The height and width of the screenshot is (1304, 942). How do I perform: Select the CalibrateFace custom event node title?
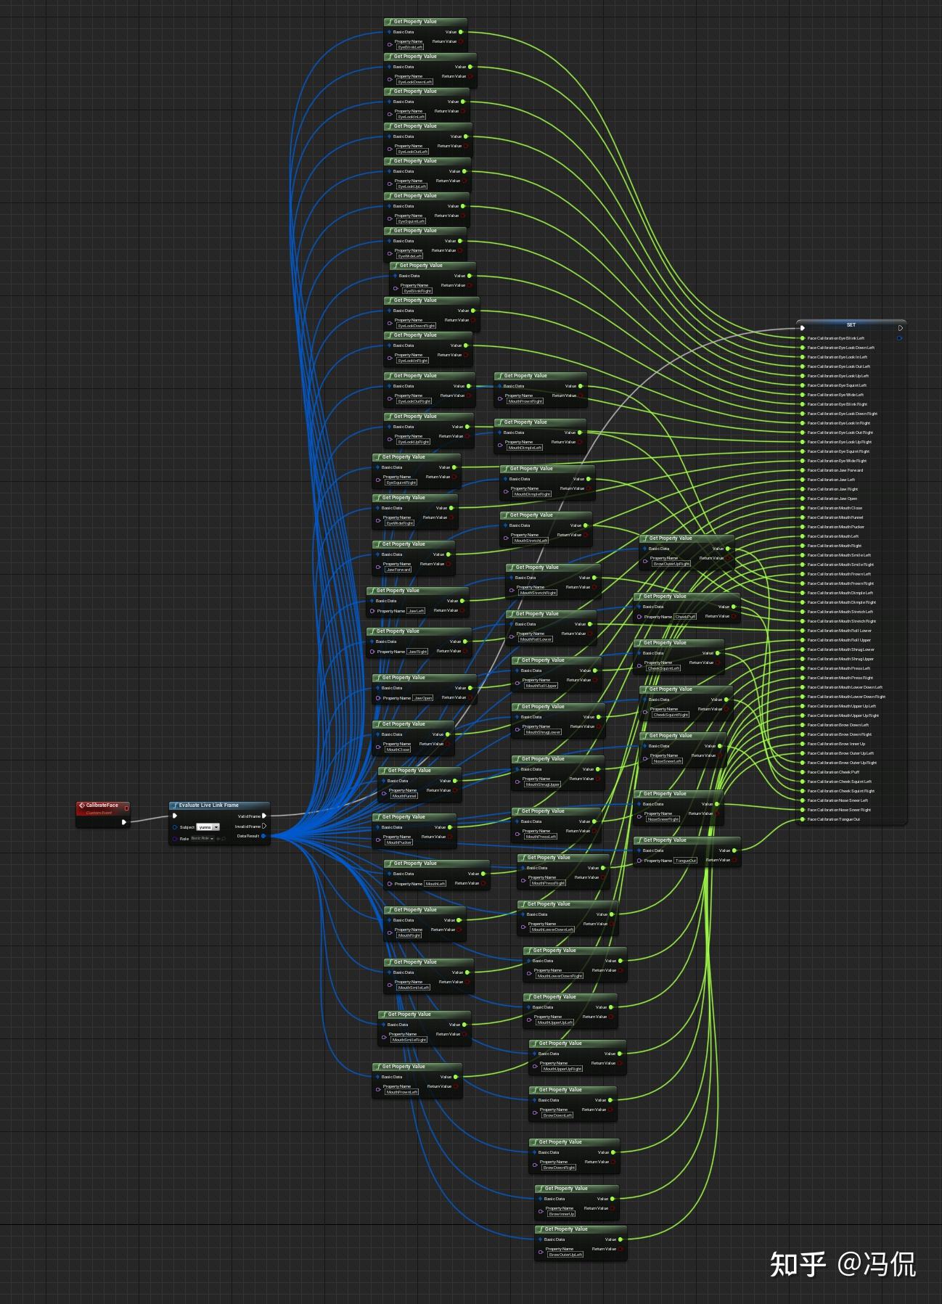[x=102, y=805]
